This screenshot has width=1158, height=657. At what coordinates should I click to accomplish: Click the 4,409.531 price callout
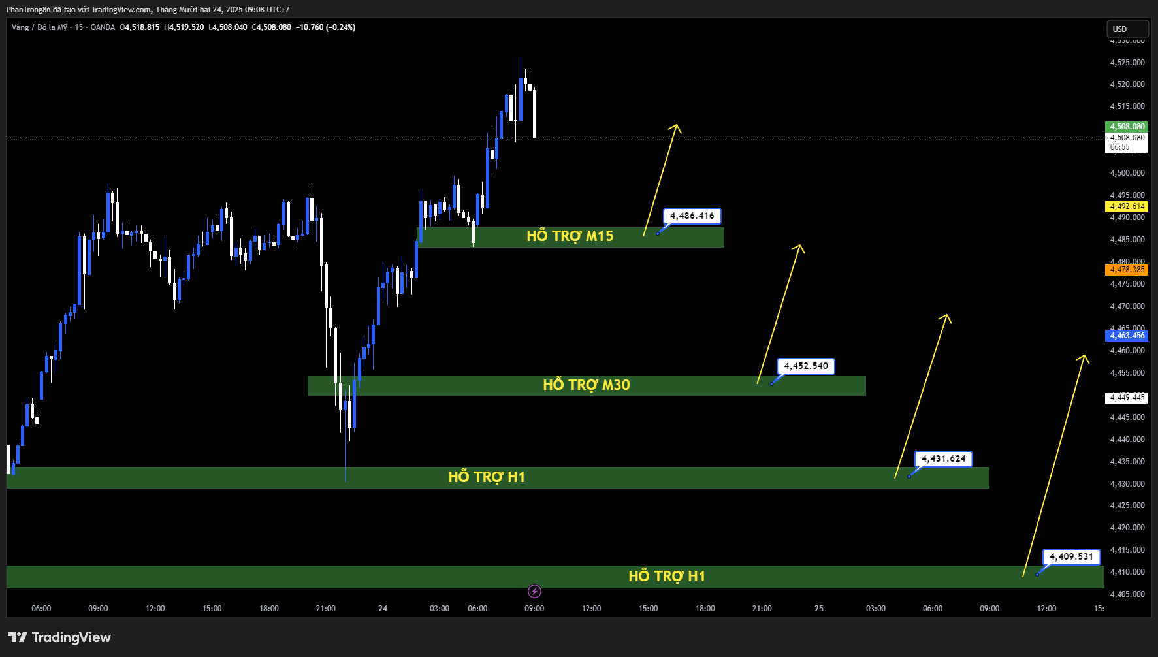[x=1071, y=557]
